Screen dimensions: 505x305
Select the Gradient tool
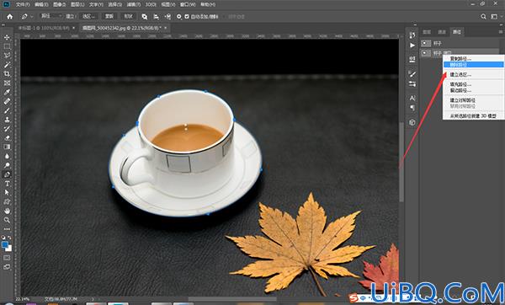[7, 147]
